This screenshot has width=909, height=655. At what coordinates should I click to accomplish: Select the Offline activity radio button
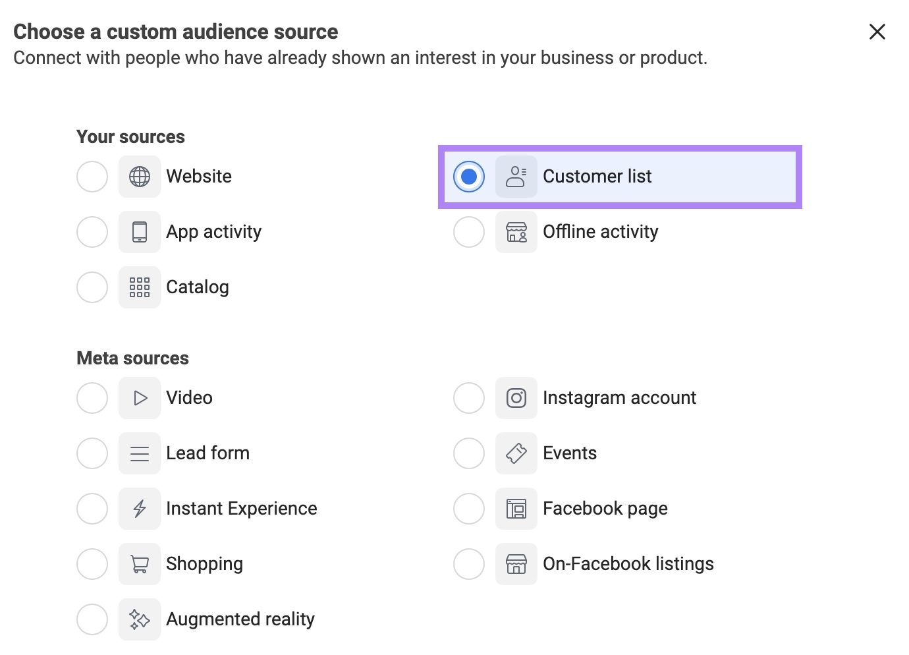(468, 231)
